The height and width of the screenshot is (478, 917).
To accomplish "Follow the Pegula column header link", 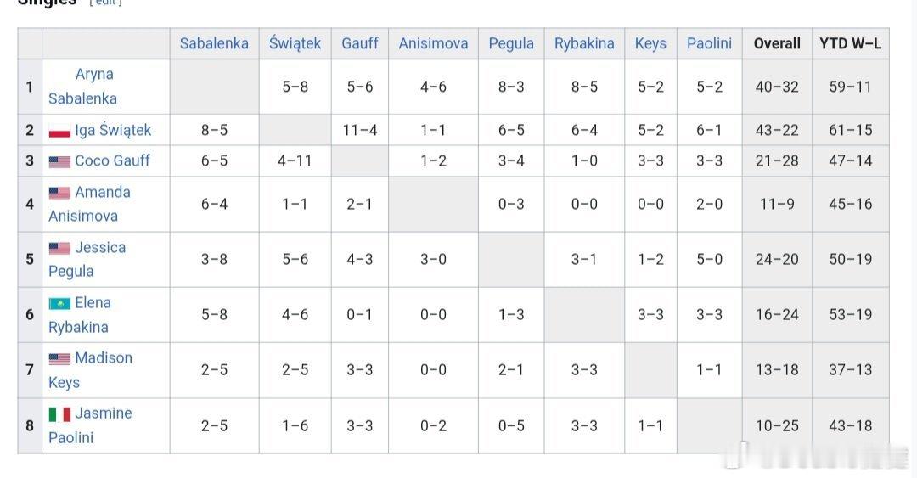I will coord(511,43).
